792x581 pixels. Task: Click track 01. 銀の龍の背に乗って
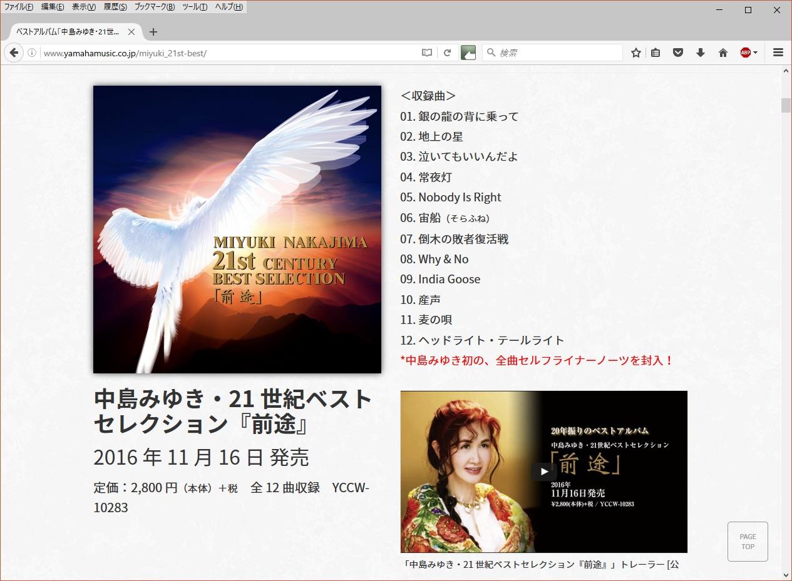[460, 116]
